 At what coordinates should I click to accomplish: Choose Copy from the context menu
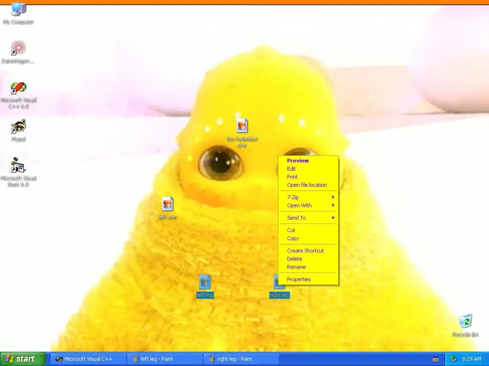click(308, 238)
